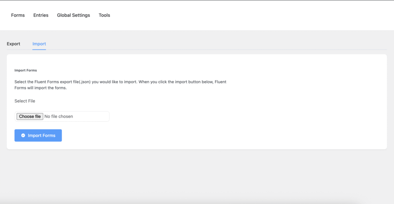Viewport: 394px width, 204px height.
Task: Click the blue Import Forms button
Action: click(38, 136)
